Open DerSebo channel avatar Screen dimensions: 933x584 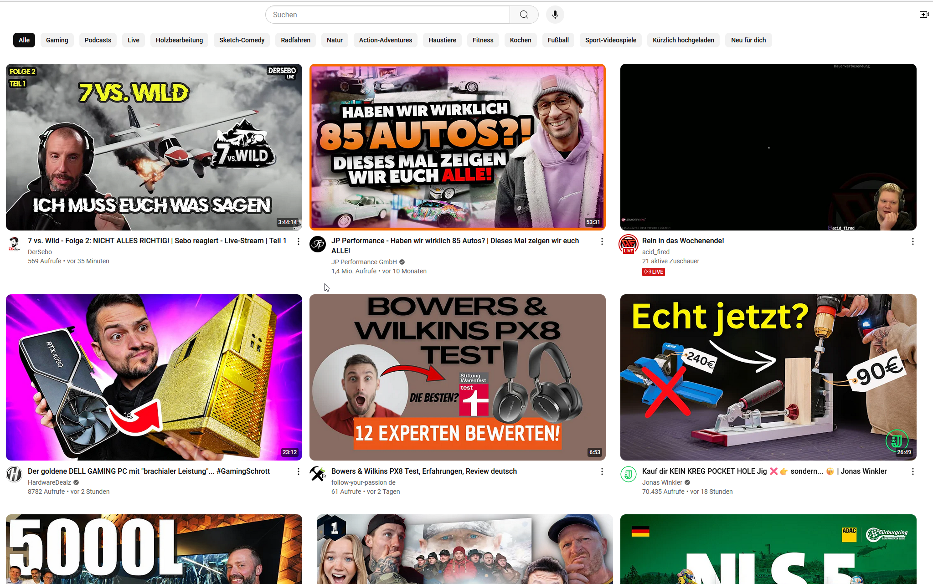click(14, 244)
